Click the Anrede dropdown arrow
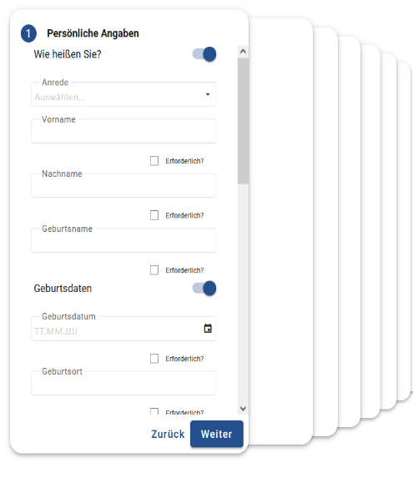Screen dimensions: 413x488 (208, 94)
